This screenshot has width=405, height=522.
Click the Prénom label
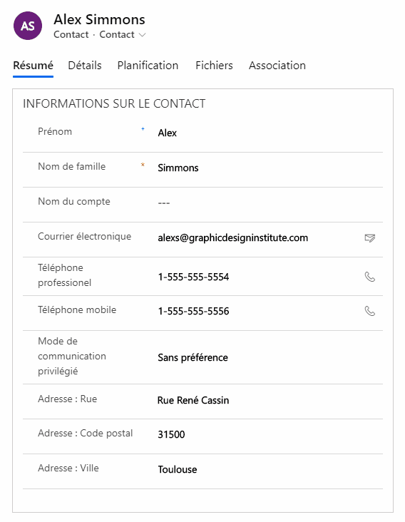click(55, 131)
